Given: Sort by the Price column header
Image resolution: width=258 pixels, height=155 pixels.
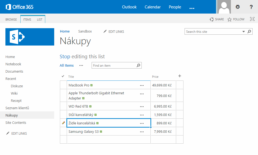Looking at the screenshot, I should pos(155,77).
